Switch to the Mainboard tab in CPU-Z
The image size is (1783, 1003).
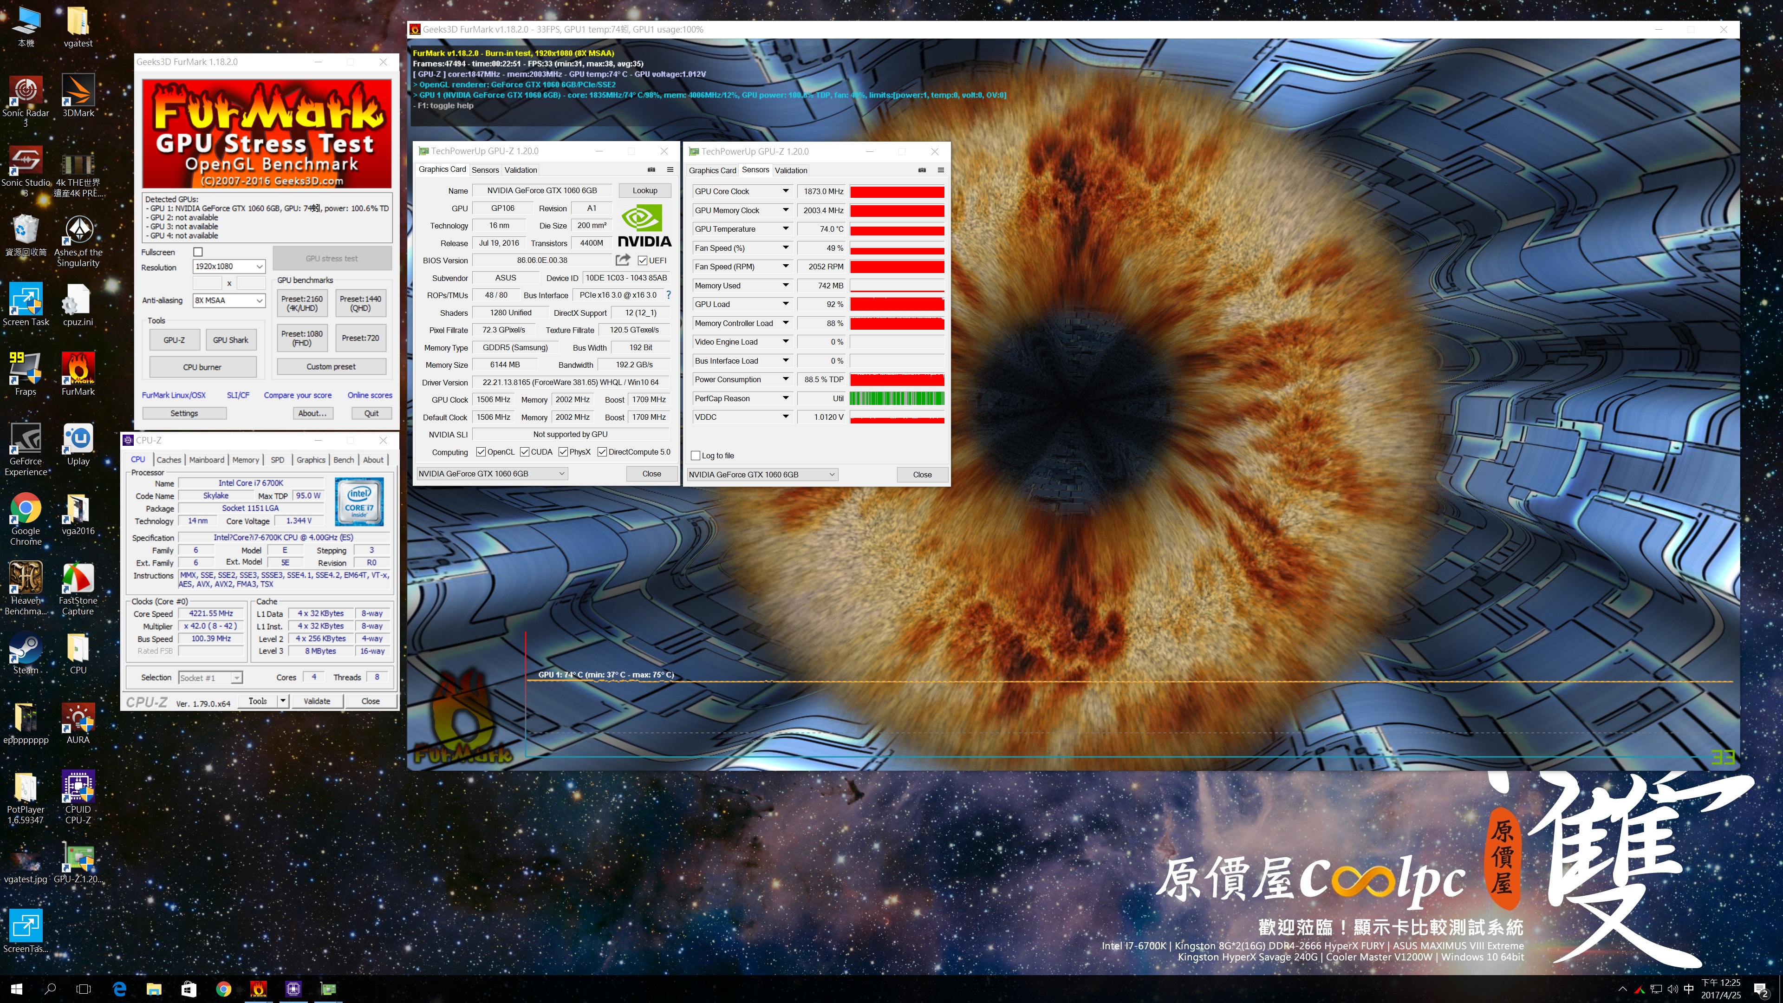coord(206,460)
